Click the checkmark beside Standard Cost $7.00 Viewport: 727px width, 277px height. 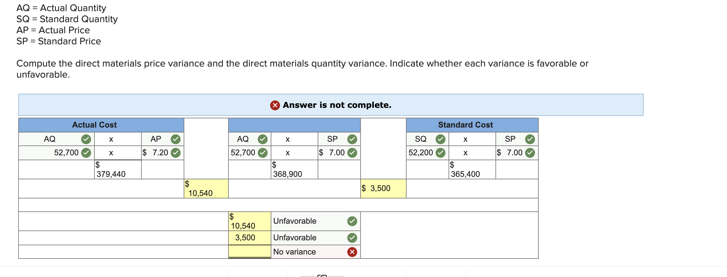[530, 153]
